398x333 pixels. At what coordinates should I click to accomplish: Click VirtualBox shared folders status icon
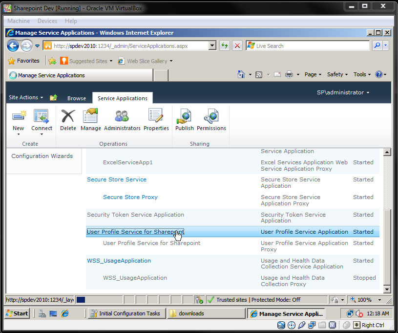click(322, 325)
